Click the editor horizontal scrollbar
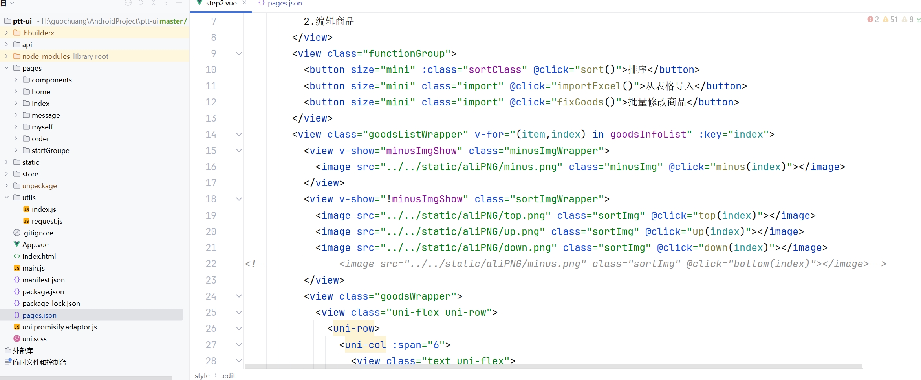Image resolution: width=921 pixels, height=380 pixels. (554, 366)
